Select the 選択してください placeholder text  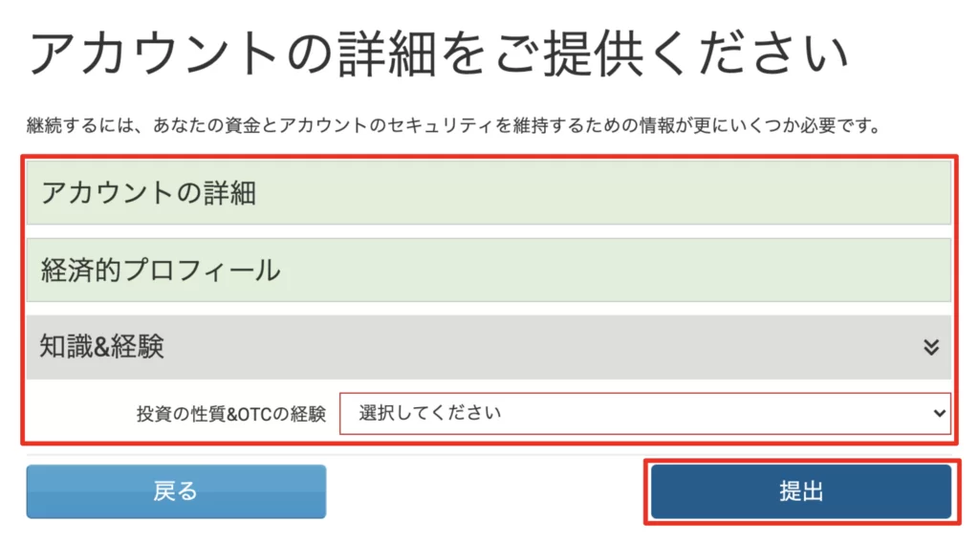(430, 414)
